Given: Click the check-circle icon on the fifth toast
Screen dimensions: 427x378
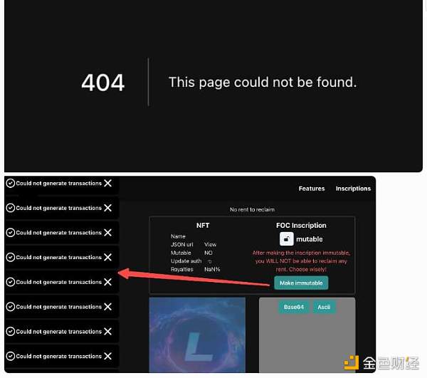Looking at the screenshot, I should click(x=11, y=282).
